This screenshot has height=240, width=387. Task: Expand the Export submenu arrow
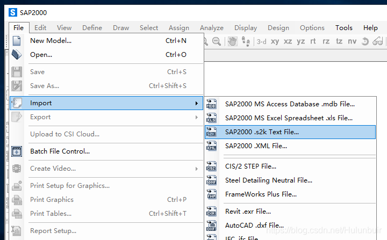(x=197, y=117)
